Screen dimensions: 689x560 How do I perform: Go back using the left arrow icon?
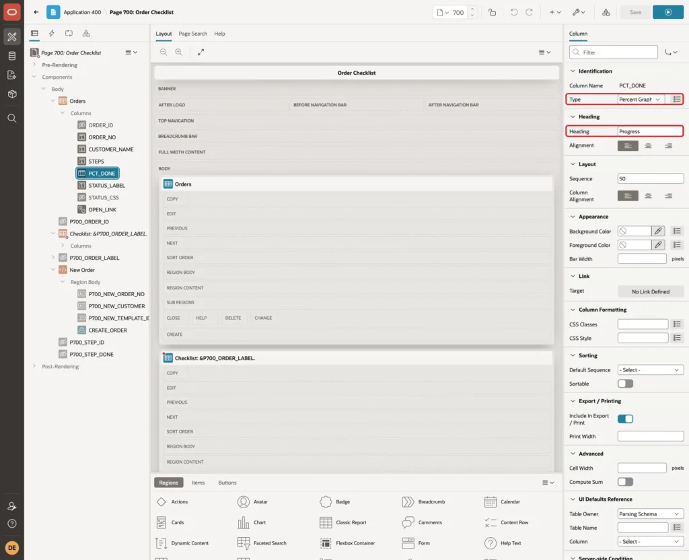[36, 12]
